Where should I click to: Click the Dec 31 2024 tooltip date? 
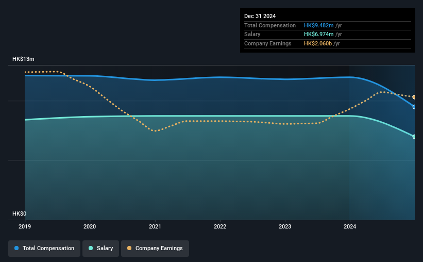tap(260, 16)
